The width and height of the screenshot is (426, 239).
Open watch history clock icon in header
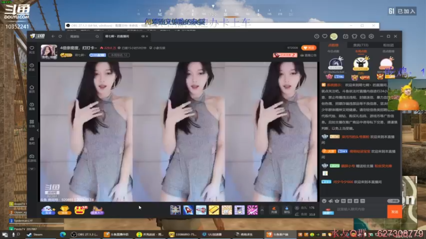pos(316,36)
